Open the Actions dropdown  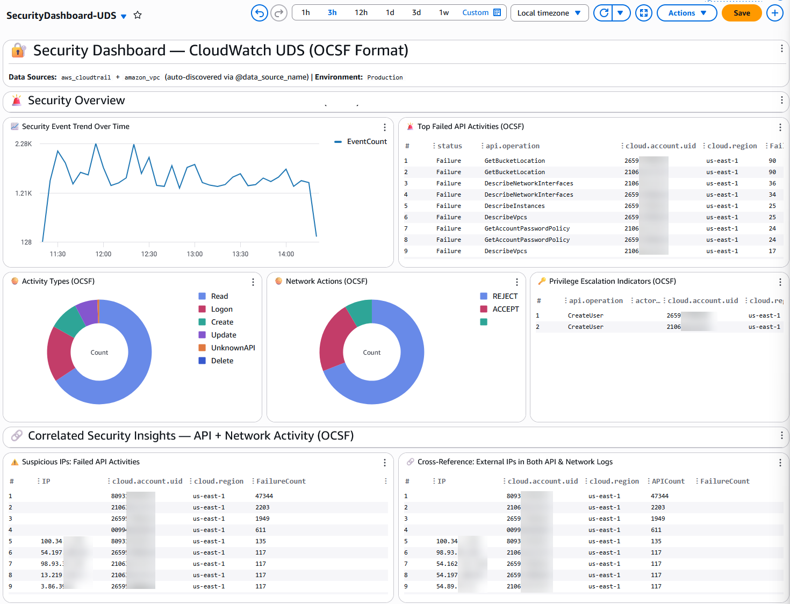tap(686, 12)
